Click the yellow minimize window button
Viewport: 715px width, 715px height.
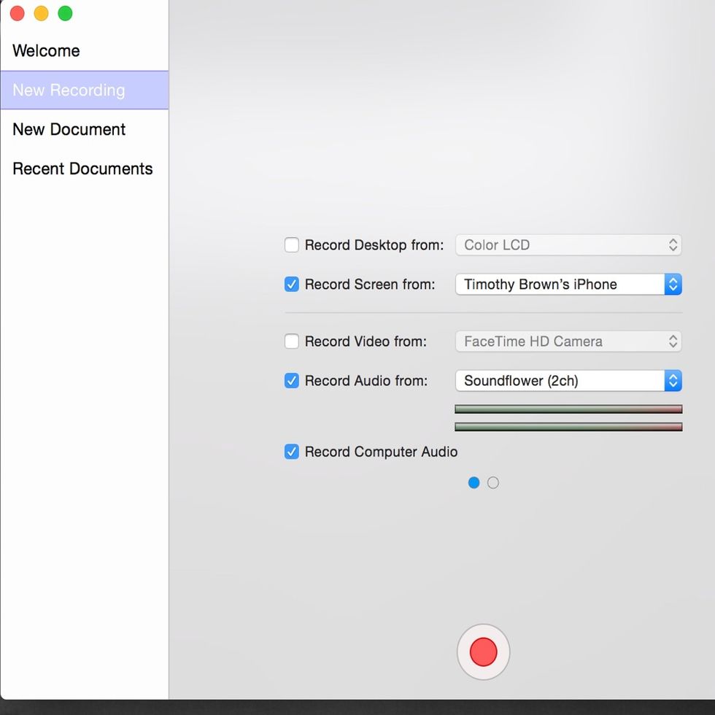42,13
